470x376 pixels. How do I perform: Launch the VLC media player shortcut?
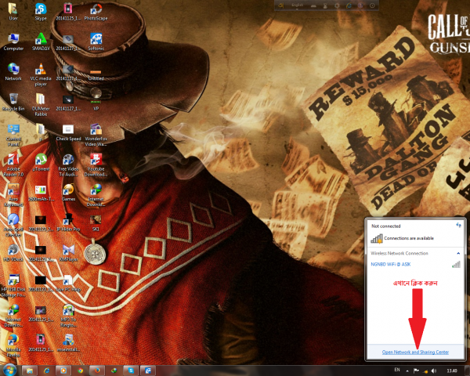41,74
